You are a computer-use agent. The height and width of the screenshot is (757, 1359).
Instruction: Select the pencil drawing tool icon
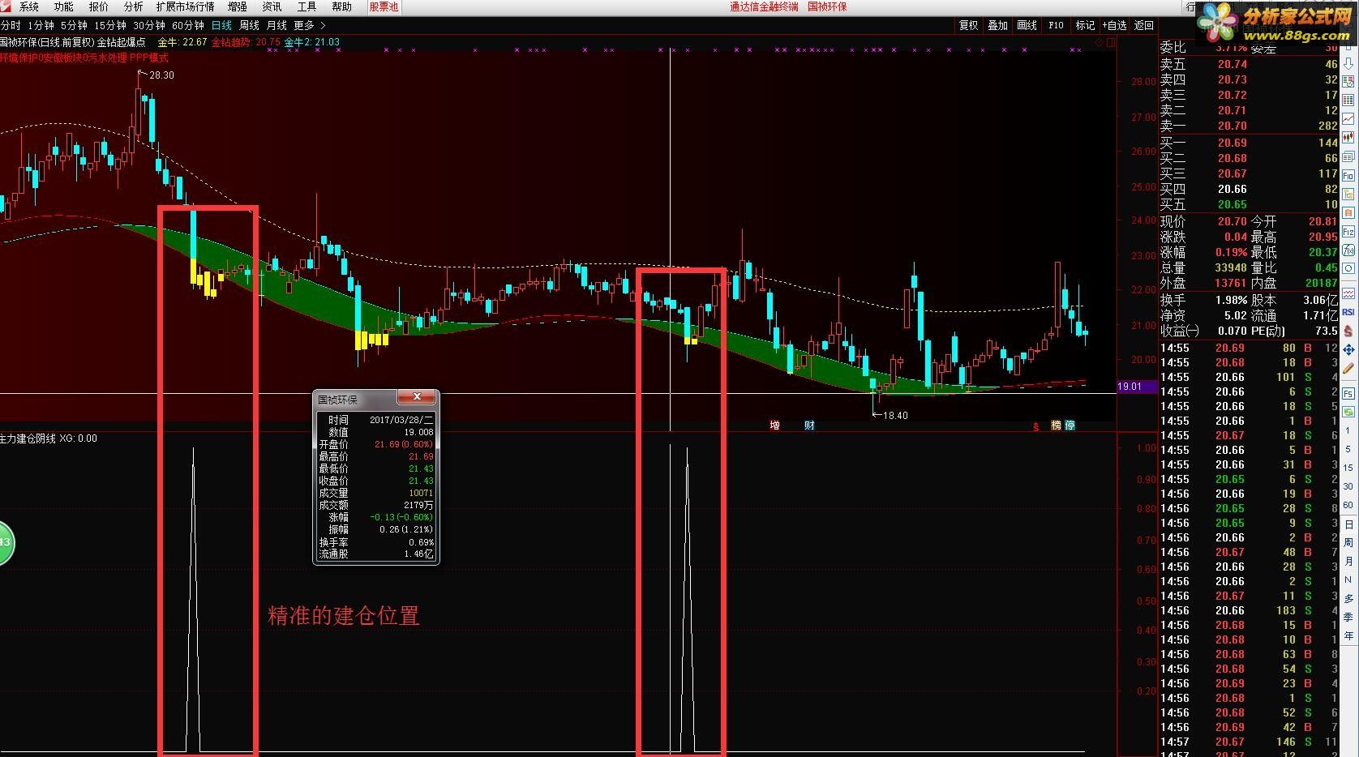(x=1348, y=367)
